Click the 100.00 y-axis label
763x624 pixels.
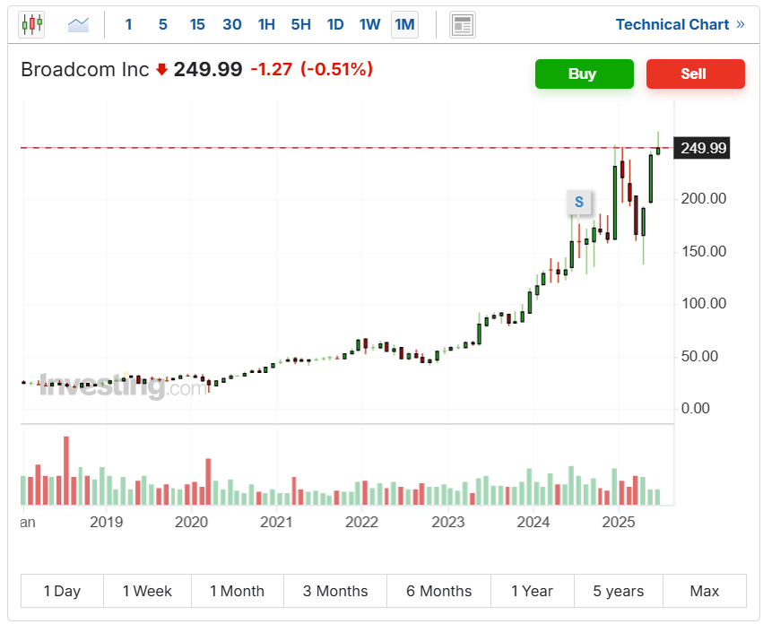coord(704,304)
